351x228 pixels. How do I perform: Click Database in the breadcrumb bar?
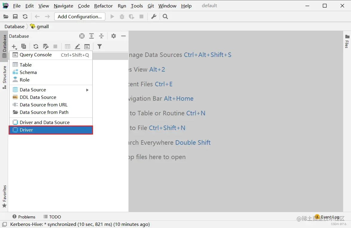(x=15, y=26)
